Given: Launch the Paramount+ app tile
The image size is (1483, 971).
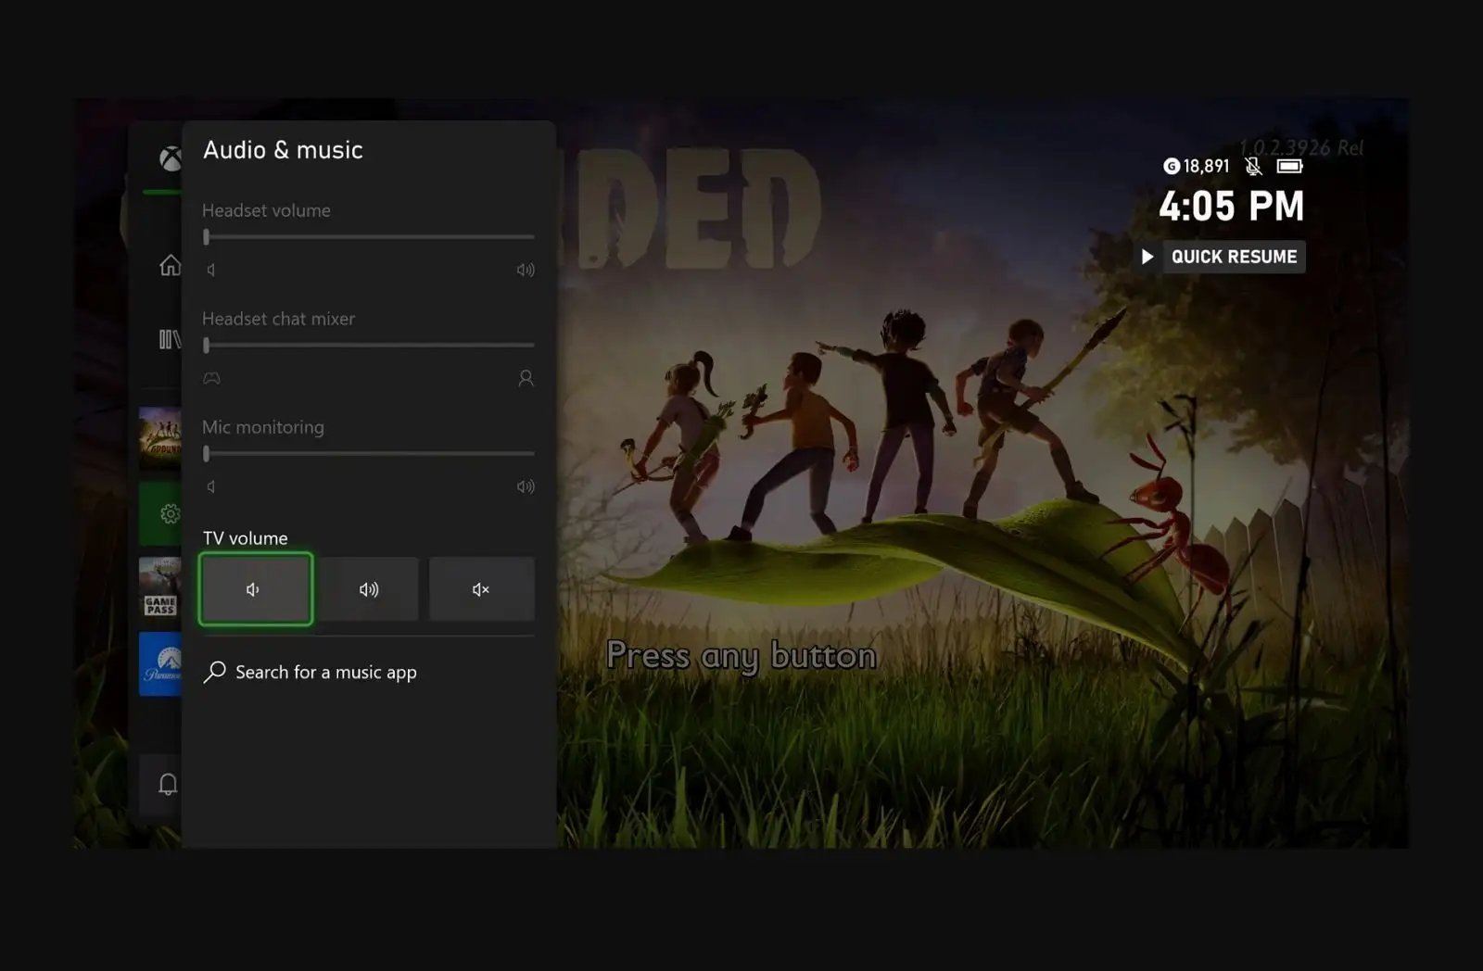Looking at the screenshot, I should pyautogui.click(x=160, y=664).
